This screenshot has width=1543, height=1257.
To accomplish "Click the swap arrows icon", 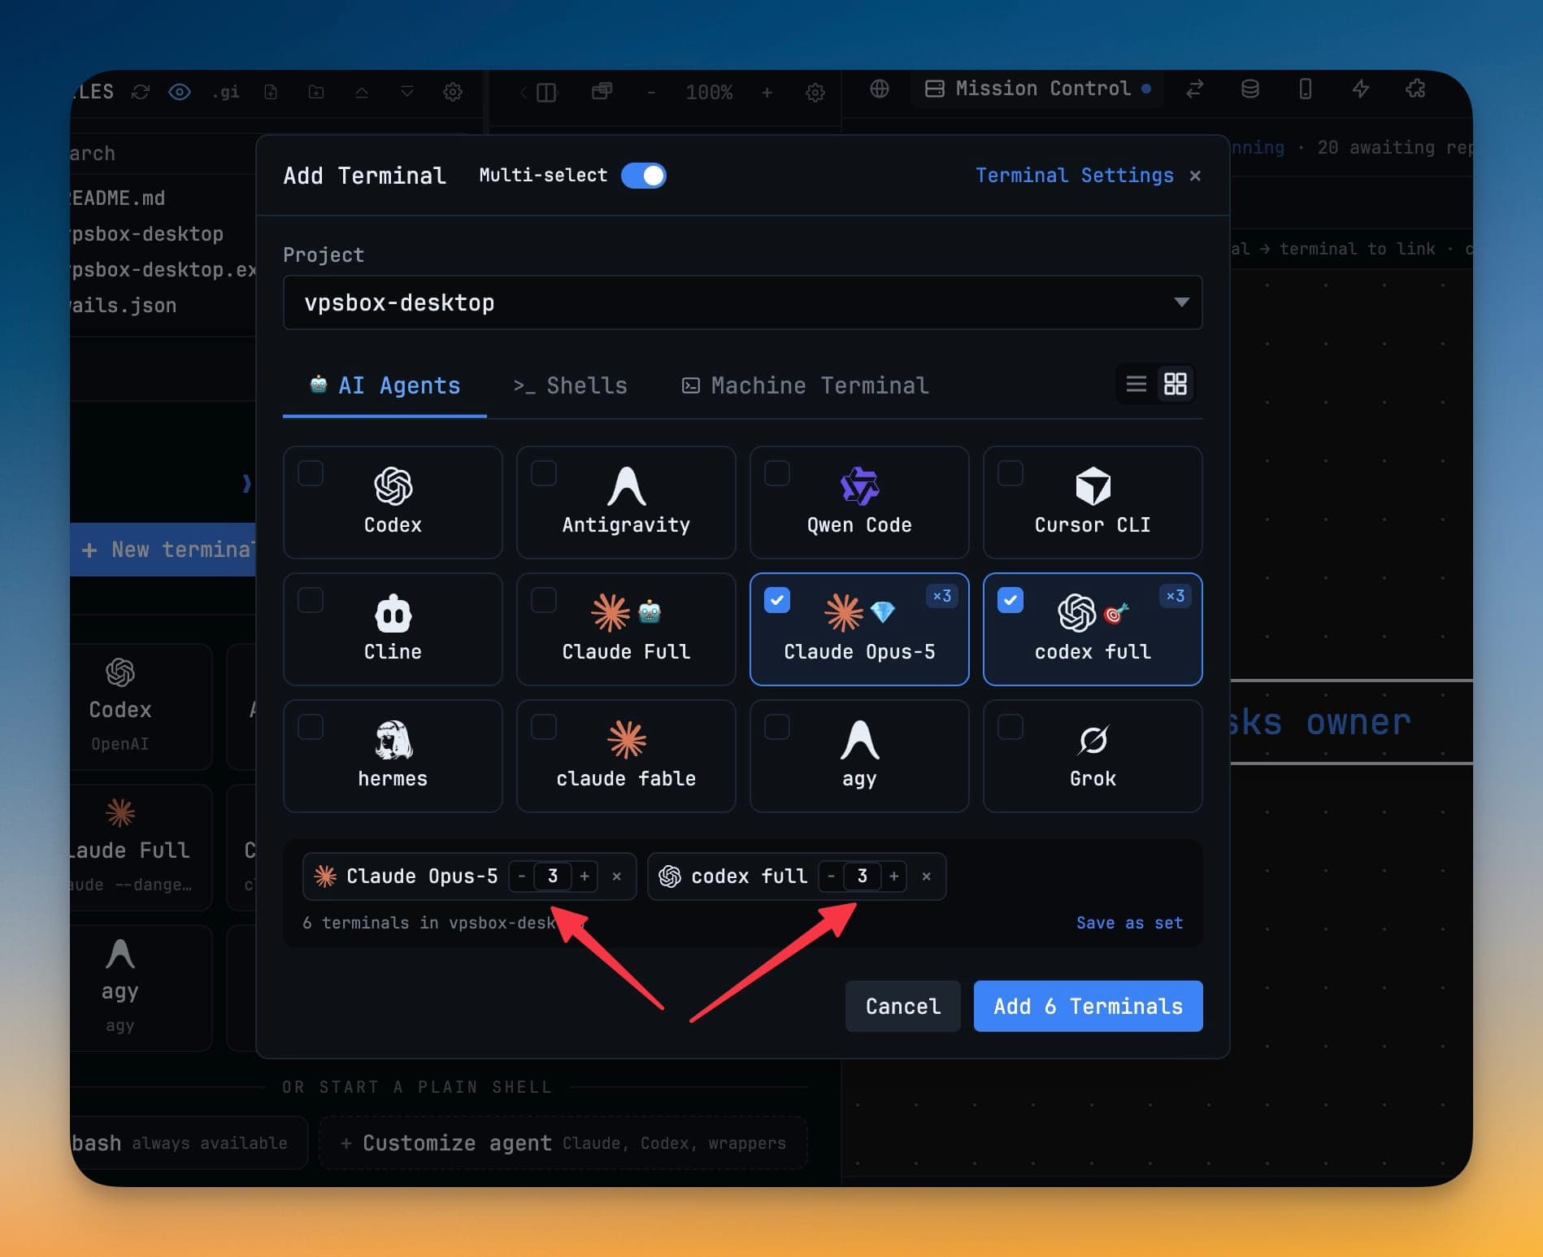I will click(1195, 89).
